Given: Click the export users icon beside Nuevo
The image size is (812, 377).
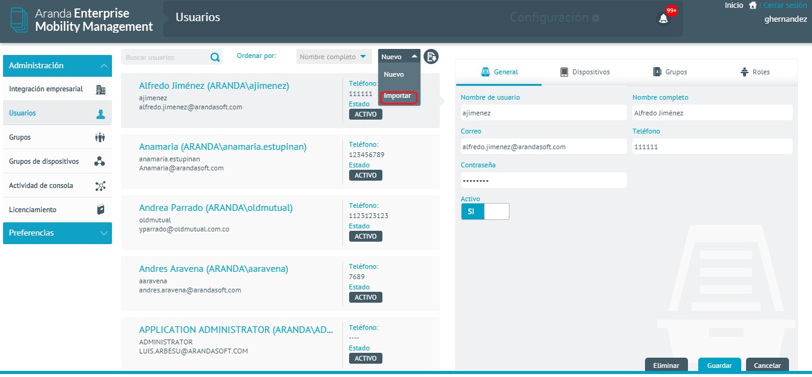Looking at the screenshot, I should (431, 57).
